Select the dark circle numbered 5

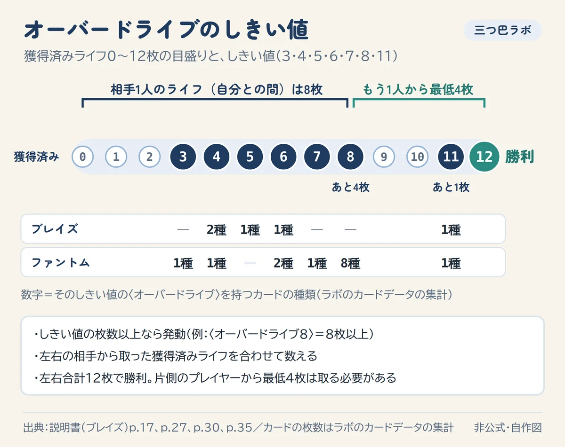(x=250, y=157)
